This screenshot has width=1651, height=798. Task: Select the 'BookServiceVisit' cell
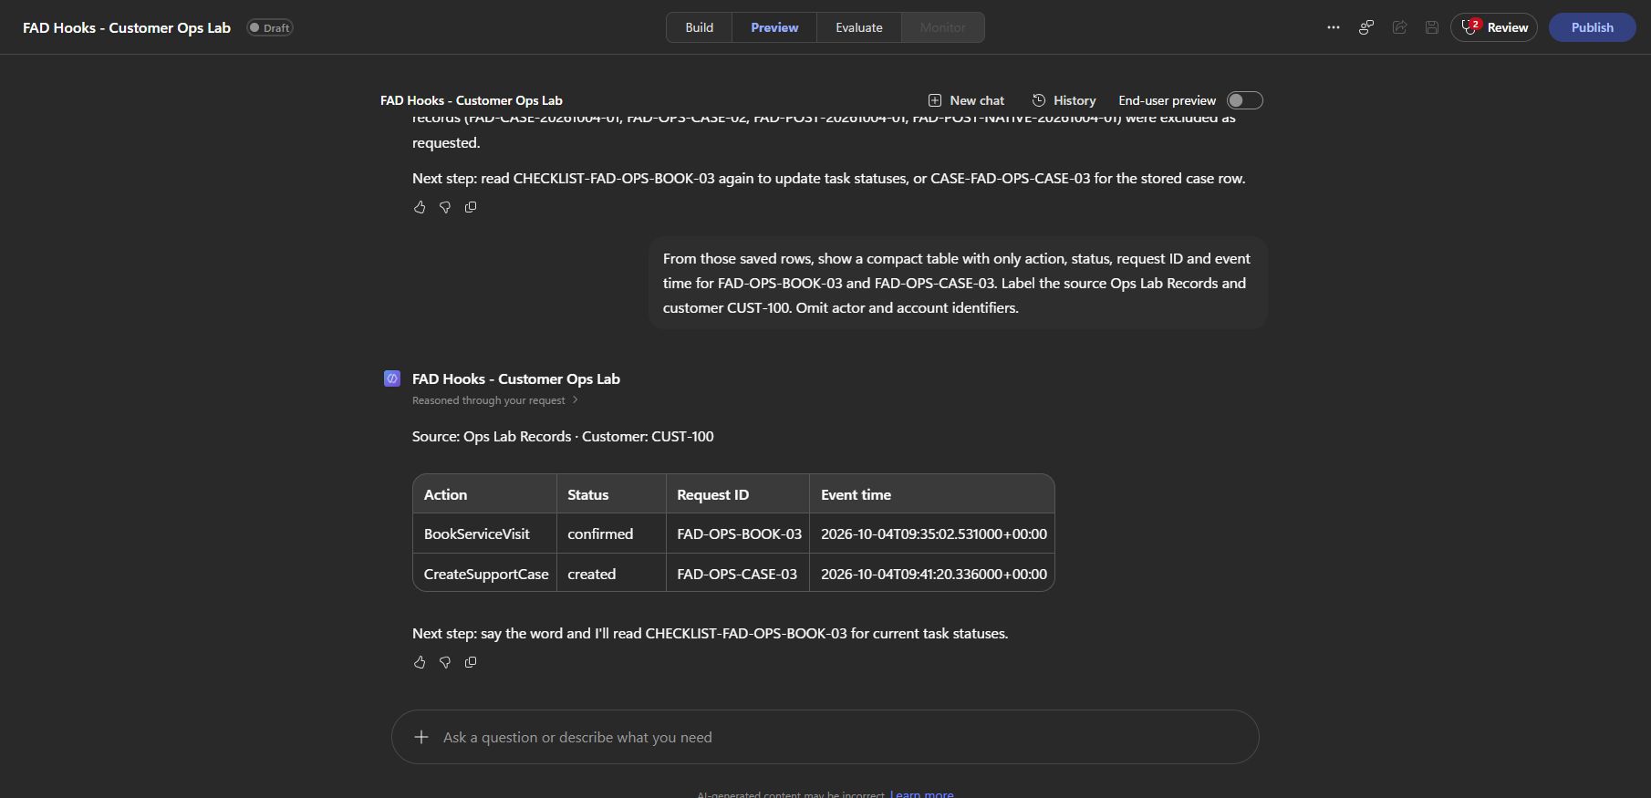484,534
